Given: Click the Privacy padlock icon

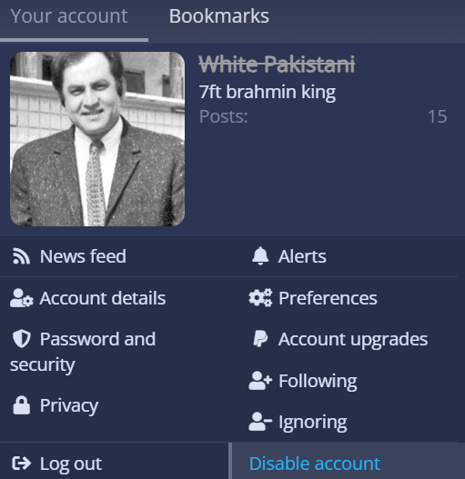Looking at the screenshot, I should [22, 405].
